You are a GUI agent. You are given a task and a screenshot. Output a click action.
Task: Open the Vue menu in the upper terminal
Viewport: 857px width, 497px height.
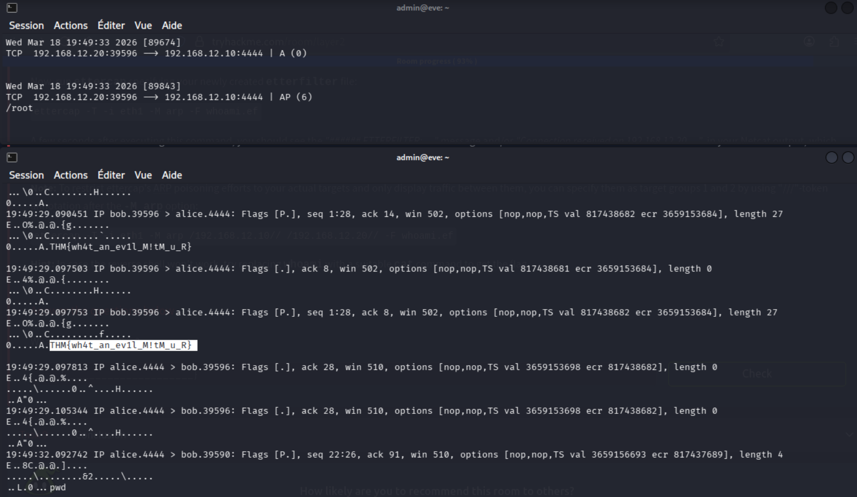pyautogui.click(x=143, y=26)
